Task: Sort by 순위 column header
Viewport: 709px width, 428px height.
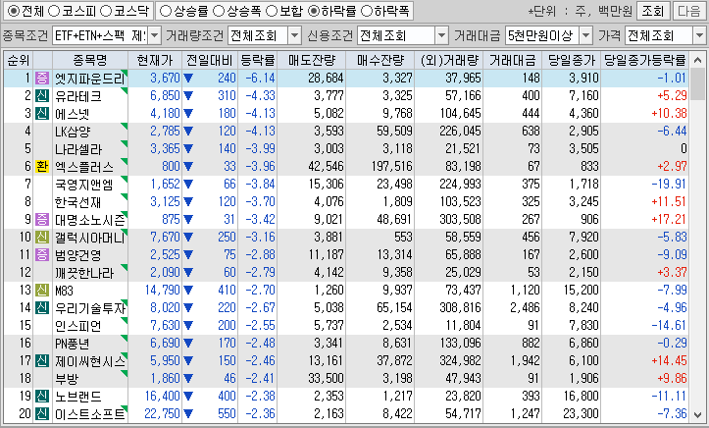Action: pos(19,60)
